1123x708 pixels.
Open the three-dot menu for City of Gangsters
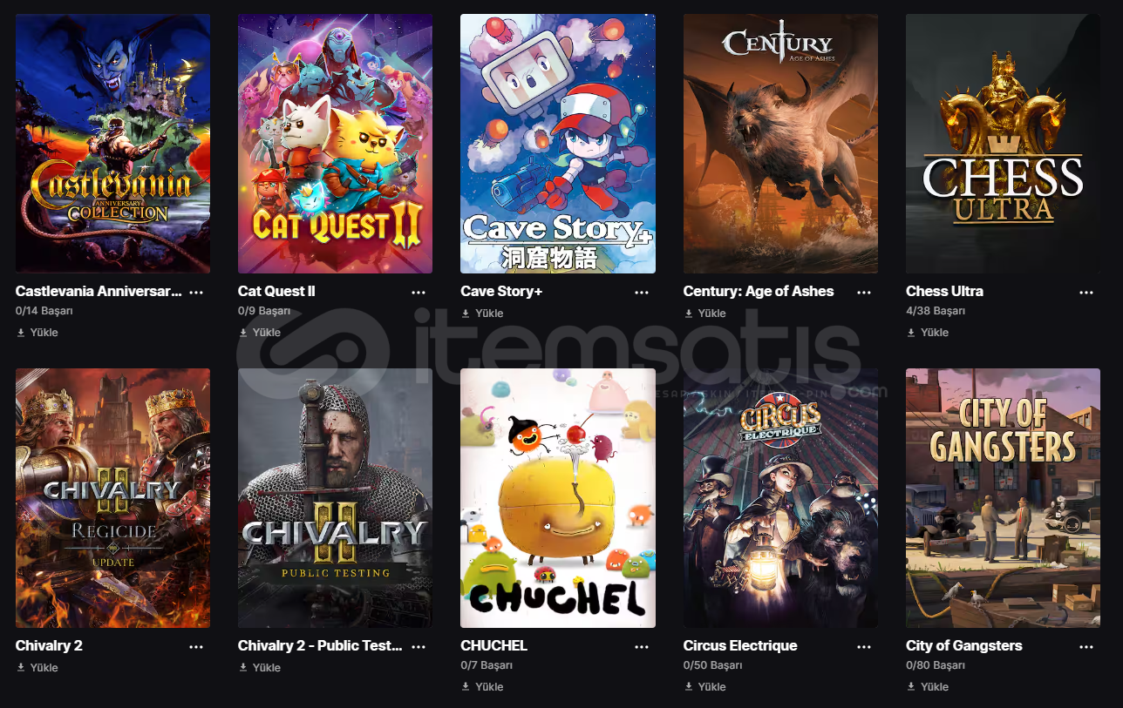pyautogui.click(x=1086, y=646)
